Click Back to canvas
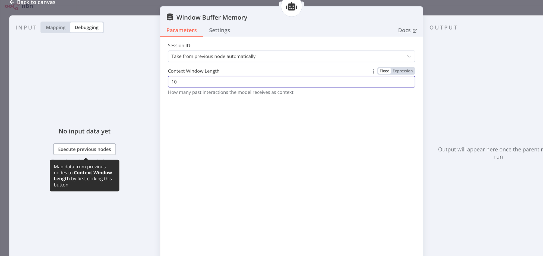This screenshot has width=543, height=256. [35, 2]
